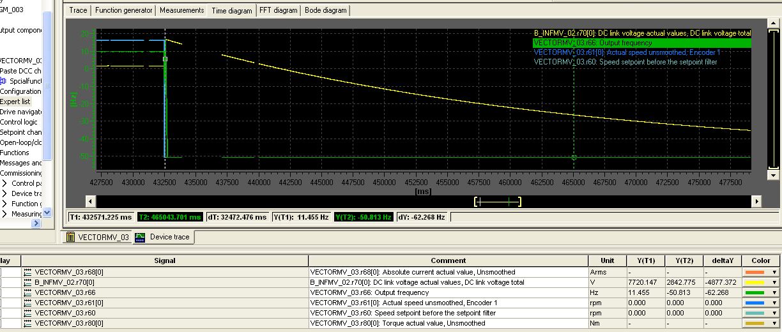Viewport: 782px width, 332px height.
Task: Switch to the Bode diagram tab
Action: (x=326, y=10)
